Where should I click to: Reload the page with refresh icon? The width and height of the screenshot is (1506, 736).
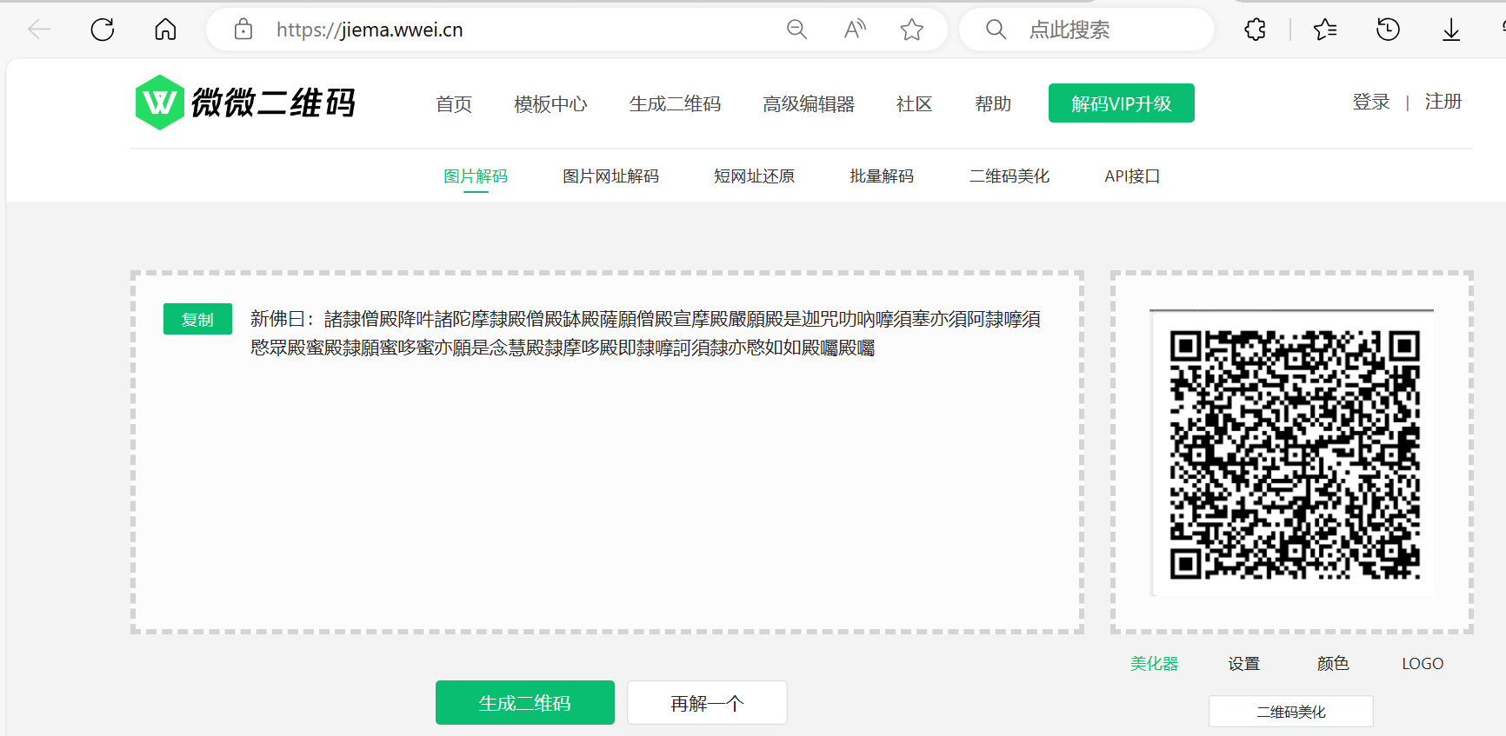tap(103, 30)
